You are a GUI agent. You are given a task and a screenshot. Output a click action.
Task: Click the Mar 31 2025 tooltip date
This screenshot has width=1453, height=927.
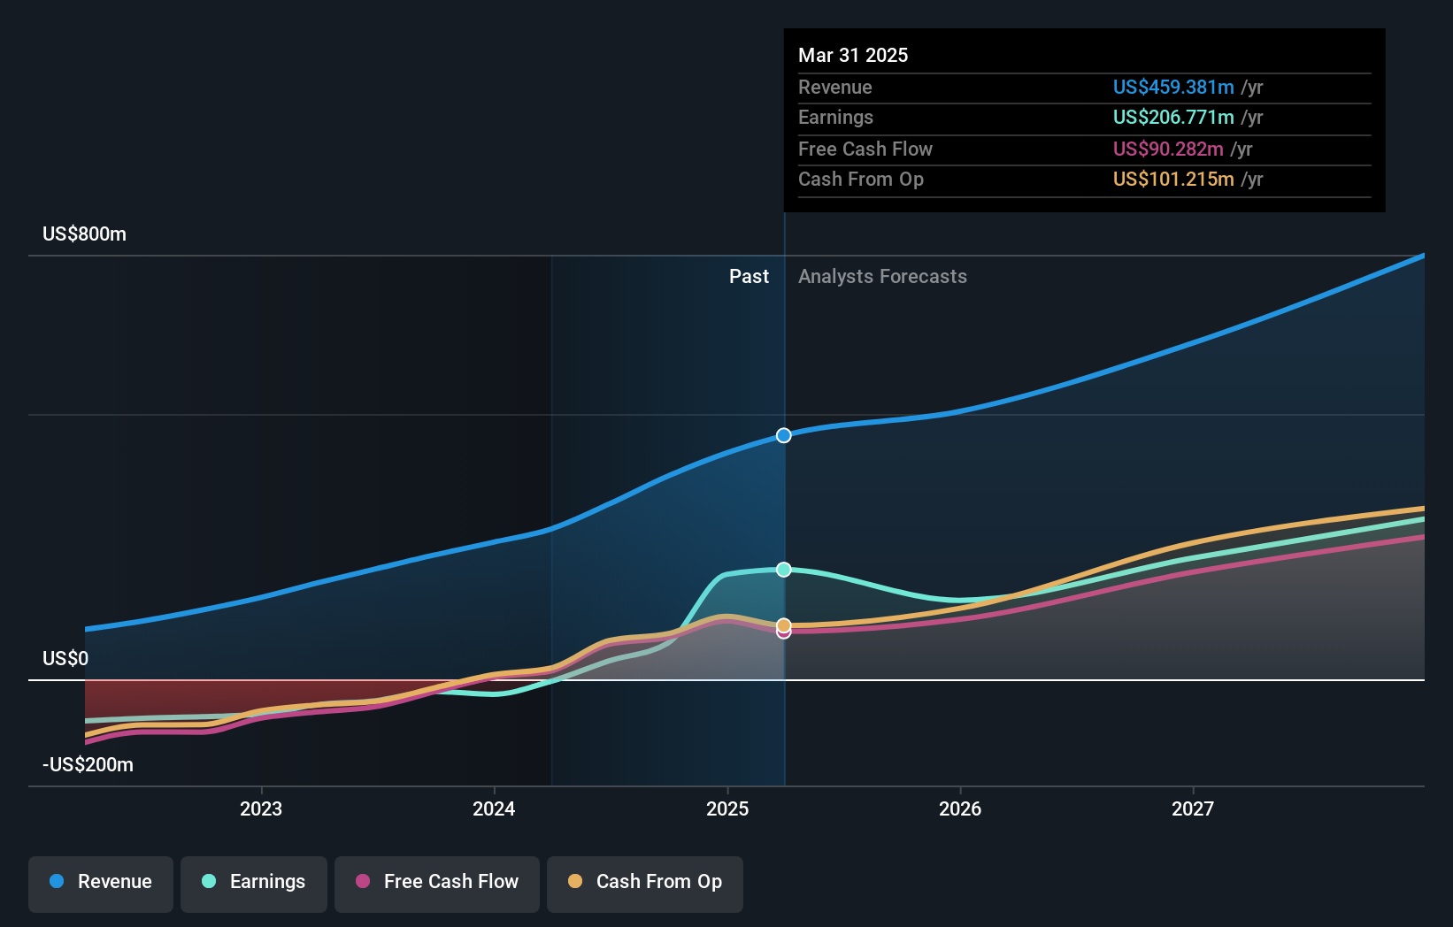click(x=853, y=55)
